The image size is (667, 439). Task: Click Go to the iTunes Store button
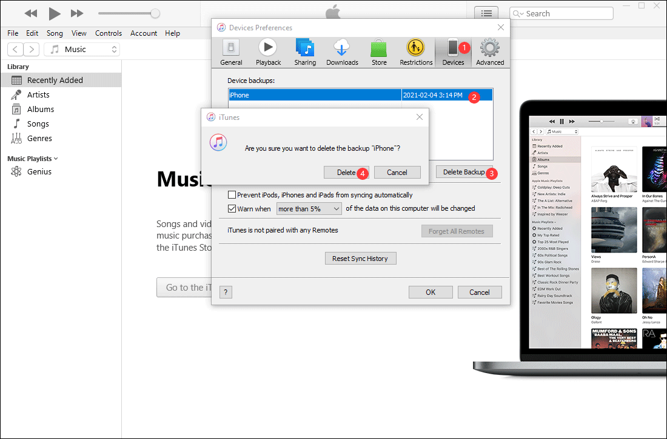[x=184, y=287]
